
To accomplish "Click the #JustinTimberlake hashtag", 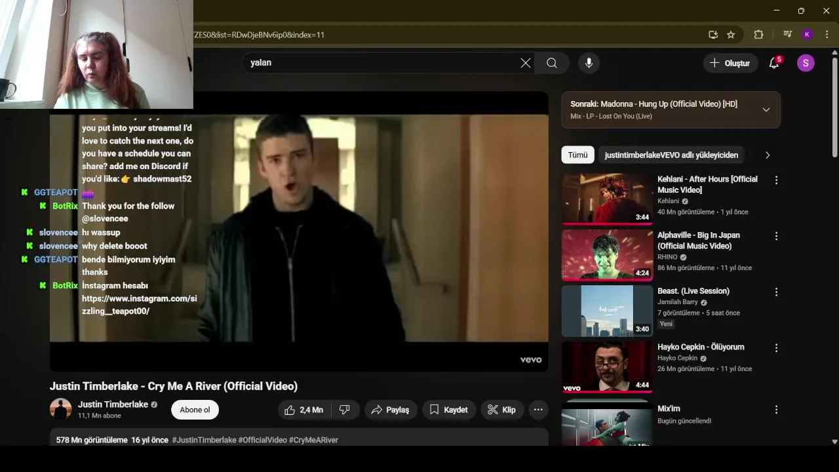I will [x=204, y=440].
